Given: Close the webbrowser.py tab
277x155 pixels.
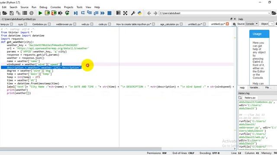Looking at the screenshot, I should click(x=74, y=24).
